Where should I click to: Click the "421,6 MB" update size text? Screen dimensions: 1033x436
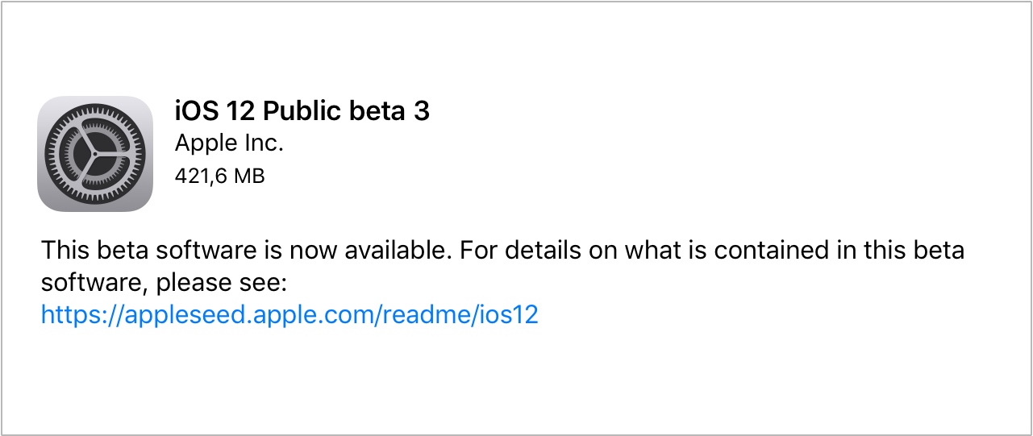219,176
